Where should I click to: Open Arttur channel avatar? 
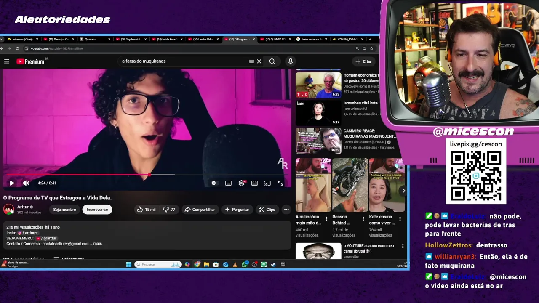[8, 209]
